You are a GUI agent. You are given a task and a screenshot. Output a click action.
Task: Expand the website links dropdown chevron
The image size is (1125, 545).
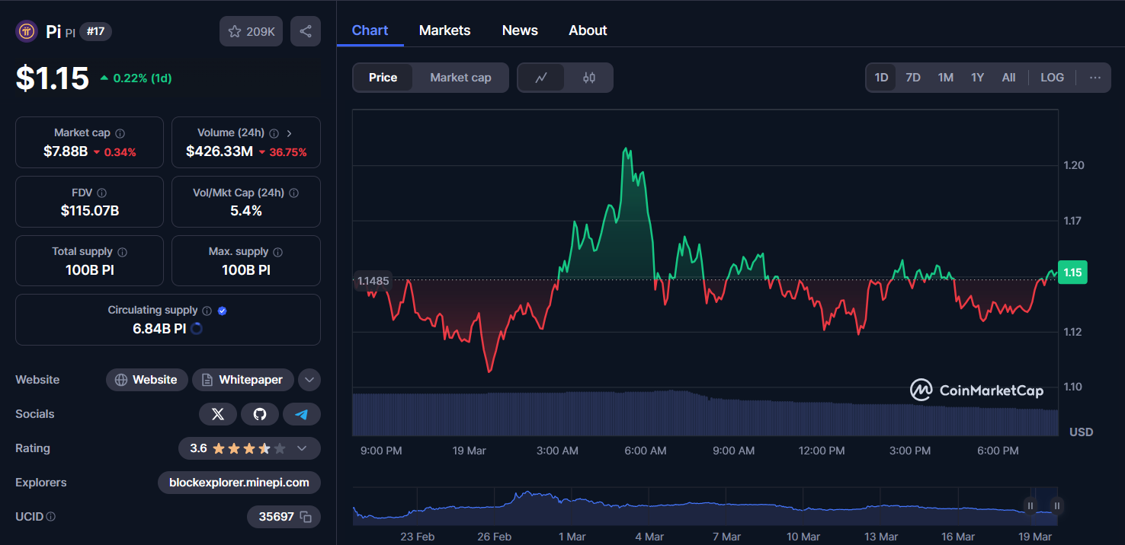pyautogui.click(x=309, y=380)
